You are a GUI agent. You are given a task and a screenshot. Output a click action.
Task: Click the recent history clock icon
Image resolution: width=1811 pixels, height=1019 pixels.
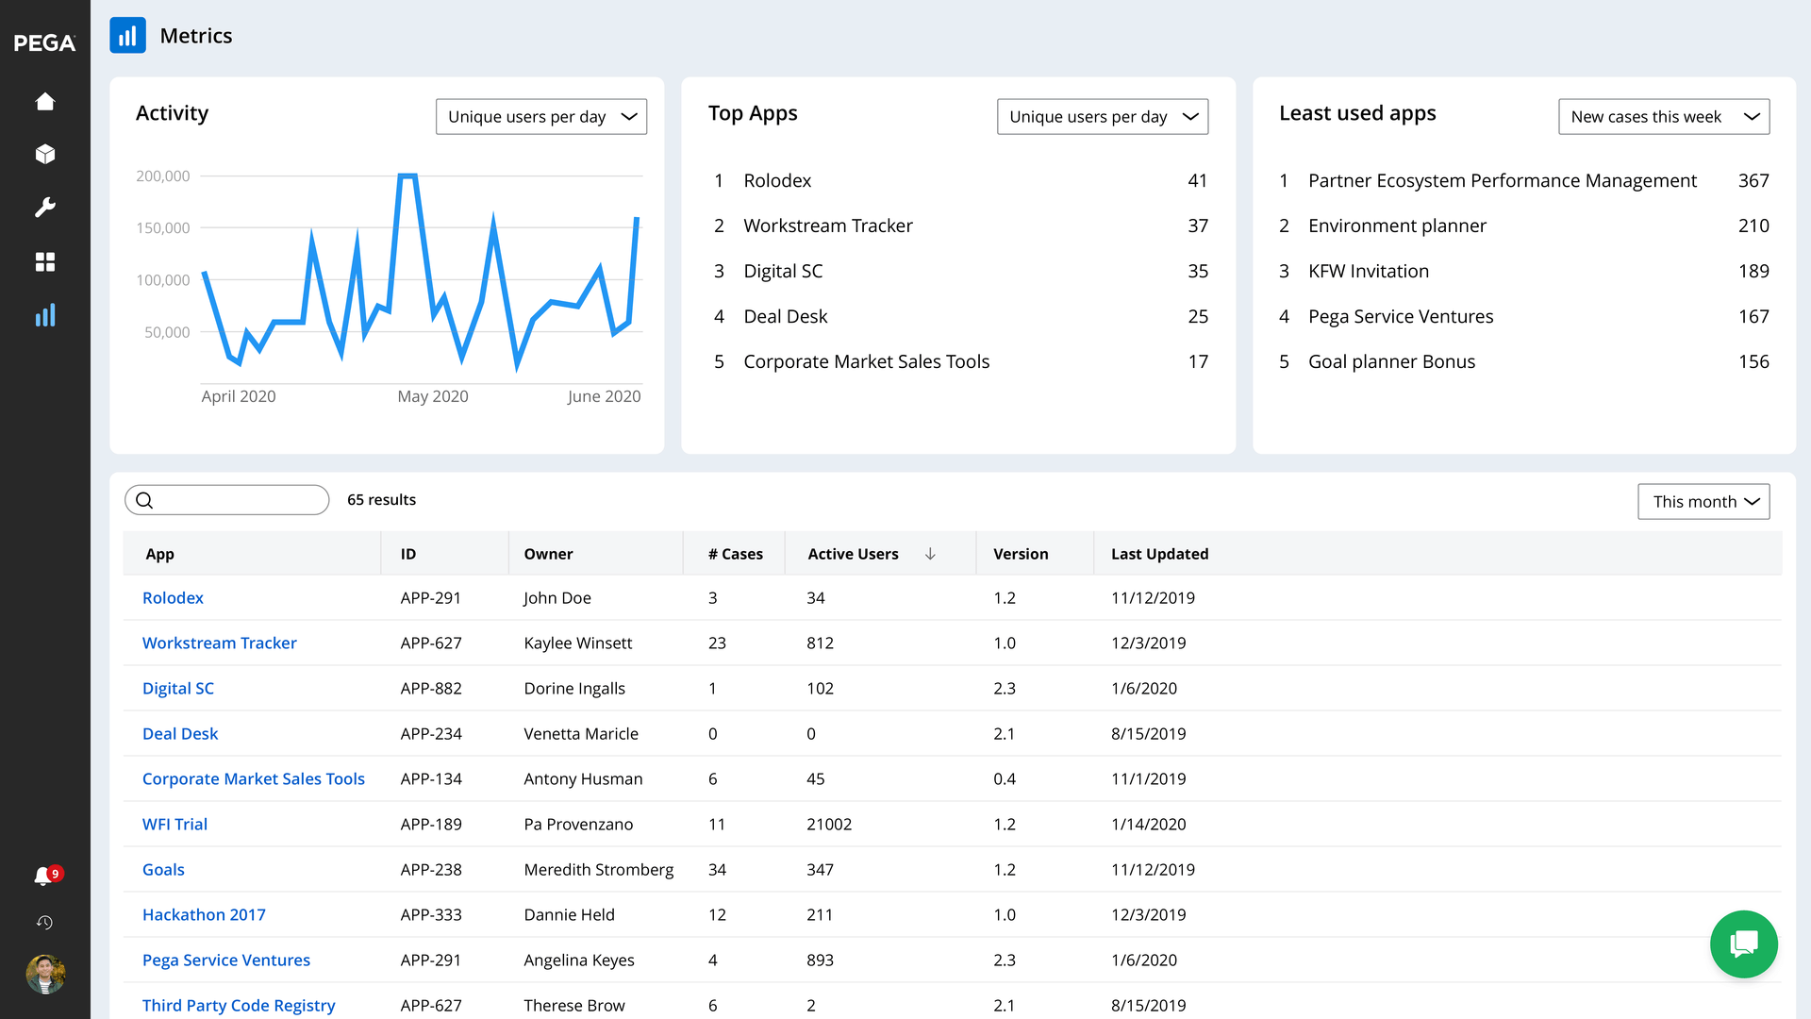pos(45,923)
